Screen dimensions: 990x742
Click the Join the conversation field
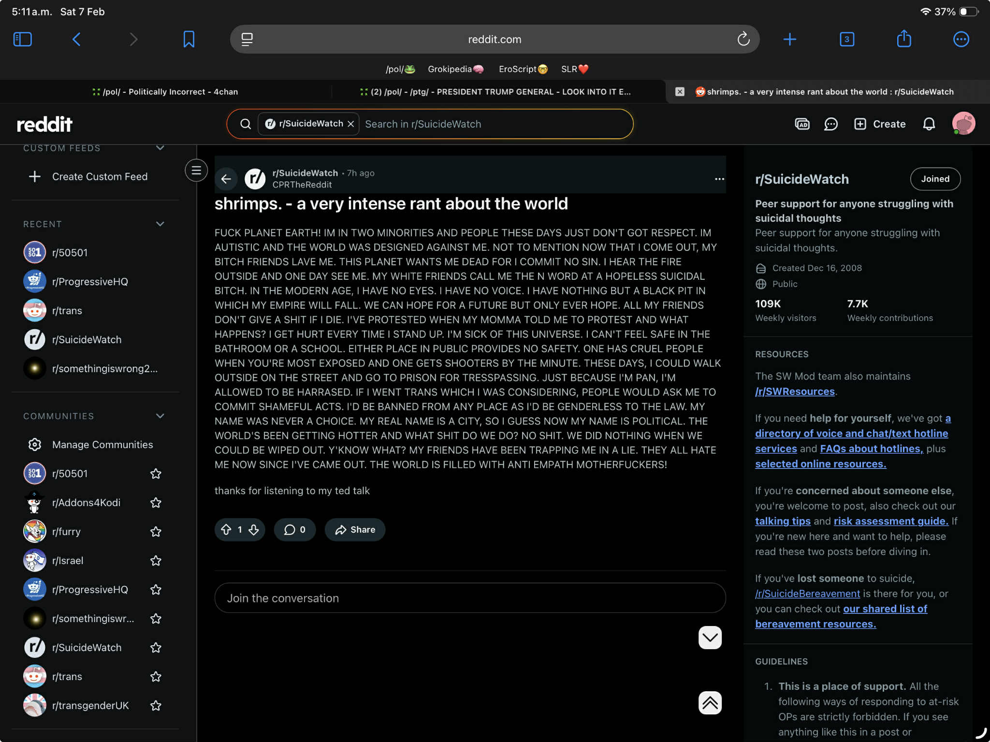[470, 598]
